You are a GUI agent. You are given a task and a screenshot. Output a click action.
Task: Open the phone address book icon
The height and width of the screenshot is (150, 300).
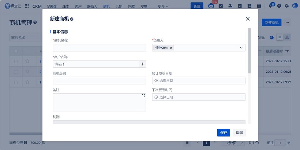pos(250,6)
